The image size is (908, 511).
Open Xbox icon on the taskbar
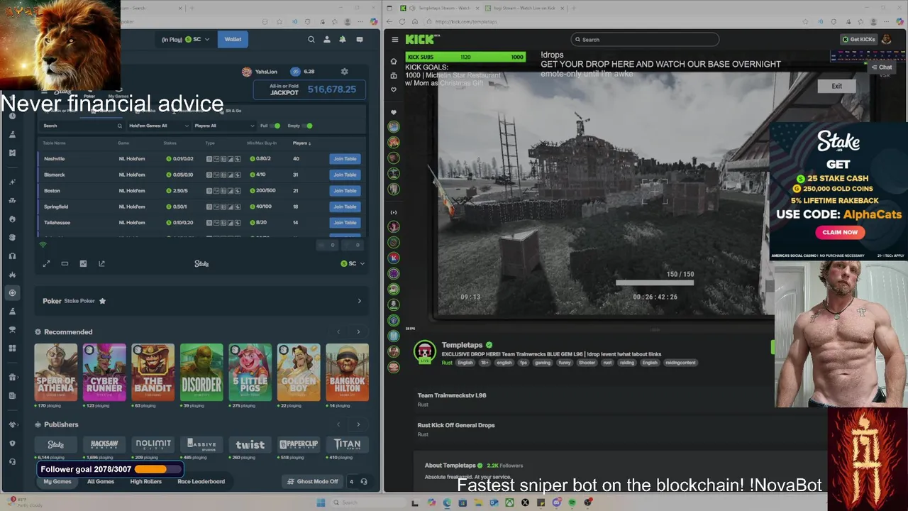(x=509, y=502)
